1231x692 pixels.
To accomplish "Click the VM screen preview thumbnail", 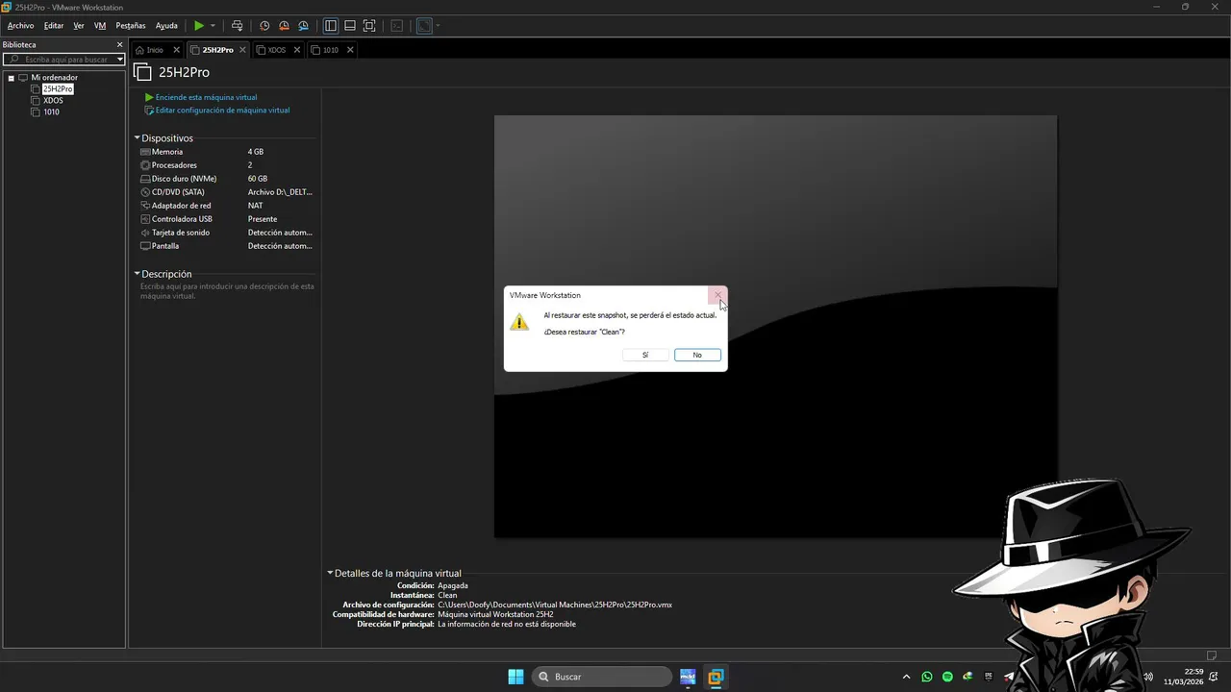I will 775,327.
